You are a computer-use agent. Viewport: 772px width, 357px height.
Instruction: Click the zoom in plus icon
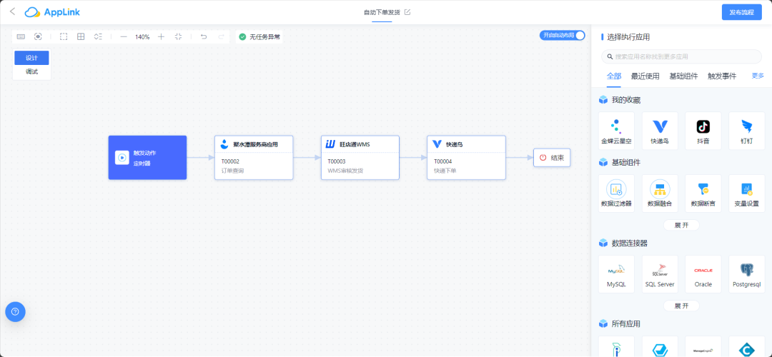pyautogui.click(x=161, y=36)
